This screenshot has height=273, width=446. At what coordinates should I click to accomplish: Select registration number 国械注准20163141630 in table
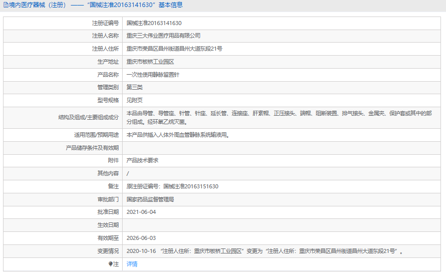pos(154,23)
